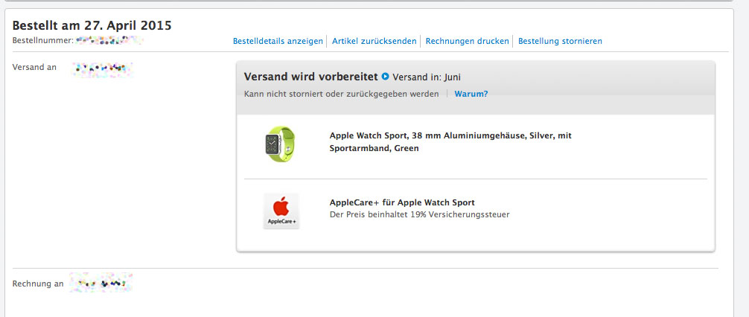749x317 pixels.
Task: Open the Bestelldetails anzeigen link
Action: pyautogui.click(x=278, y=41)
